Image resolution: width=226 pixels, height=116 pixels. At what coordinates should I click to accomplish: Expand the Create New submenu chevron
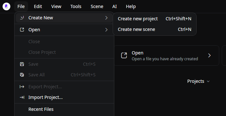coord(106,18)
